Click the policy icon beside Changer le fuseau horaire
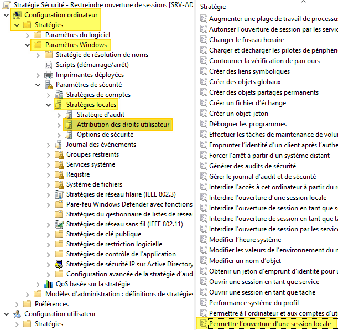The width and height of the screenshot is (338, 330). pos(204,40)
